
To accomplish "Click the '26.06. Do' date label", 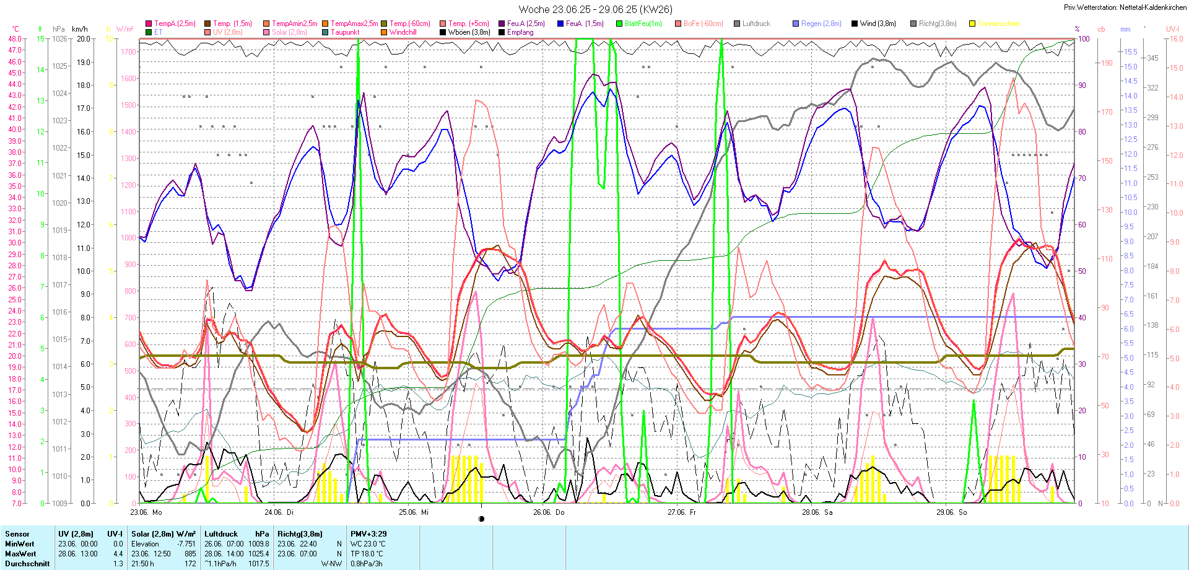I will click(549, 512).
